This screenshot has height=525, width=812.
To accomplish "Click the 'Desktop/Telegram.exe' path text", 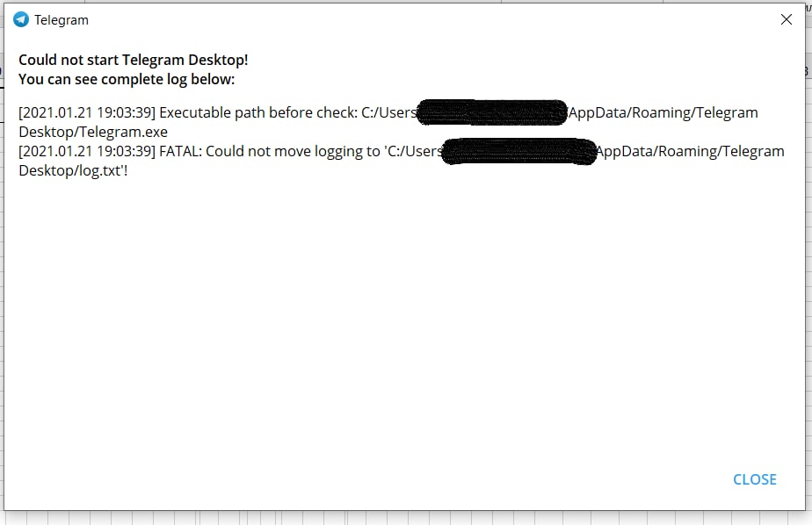I will (93, 132).
